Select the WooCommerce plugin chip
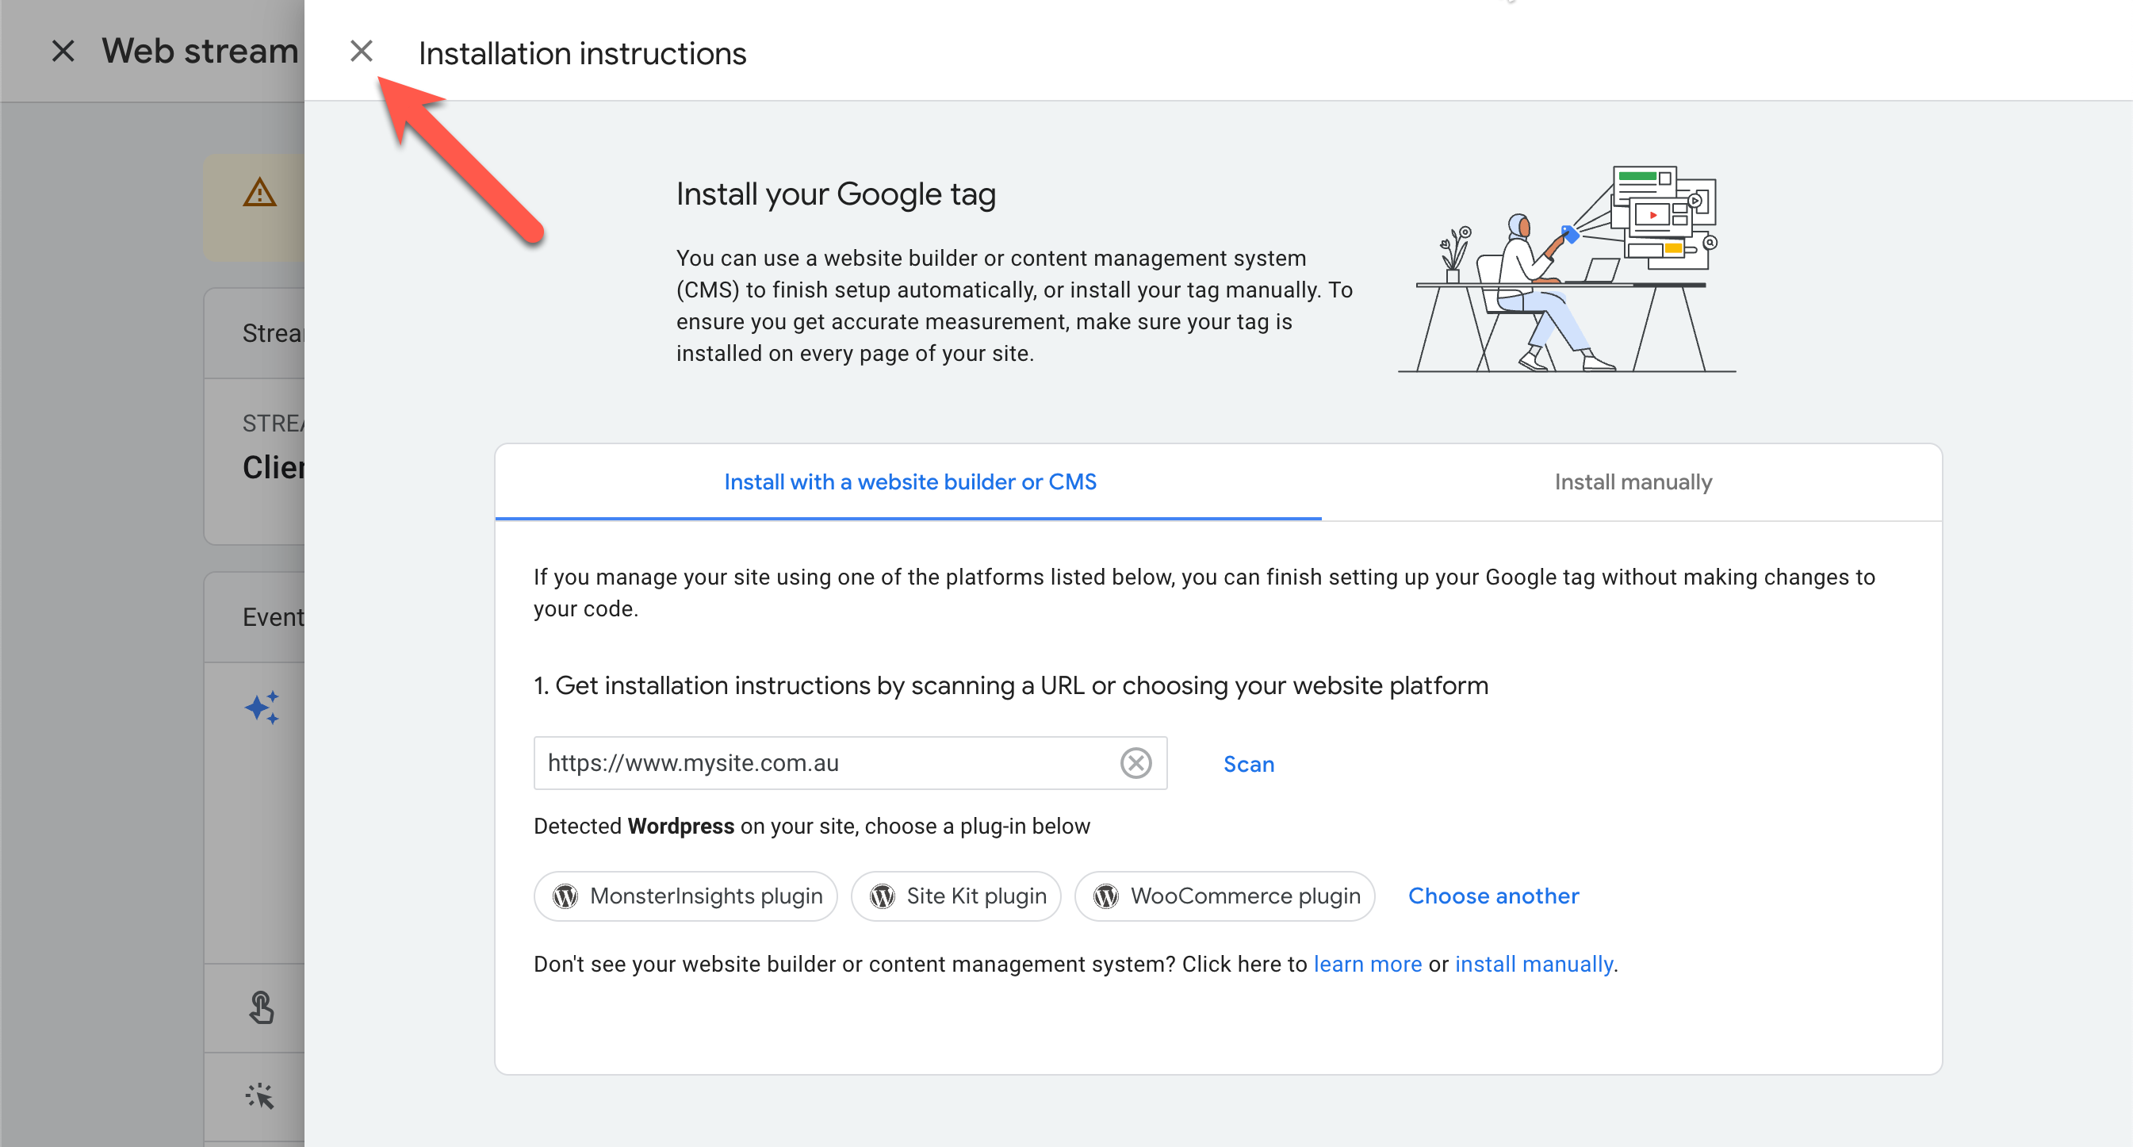This screenshot has width=2133, height=1147. tap(1224, 896)
